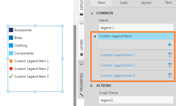
Task: Open Custom Legend Item 3 link
Action: (x=118, y=76)
